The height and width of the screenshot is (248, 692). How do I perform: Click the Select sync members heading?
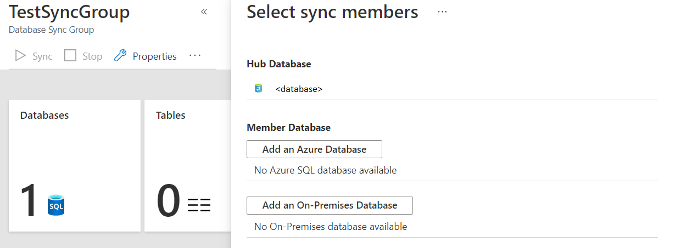click(x=332, y=12)
